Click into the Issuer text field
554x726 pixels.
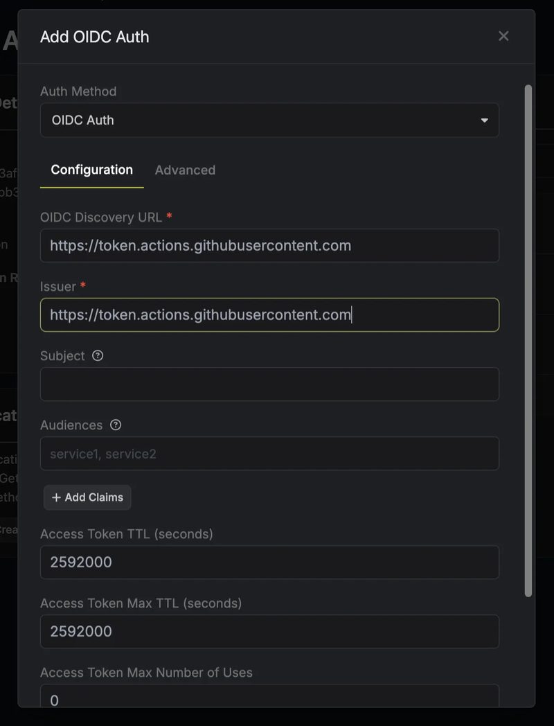269,315
